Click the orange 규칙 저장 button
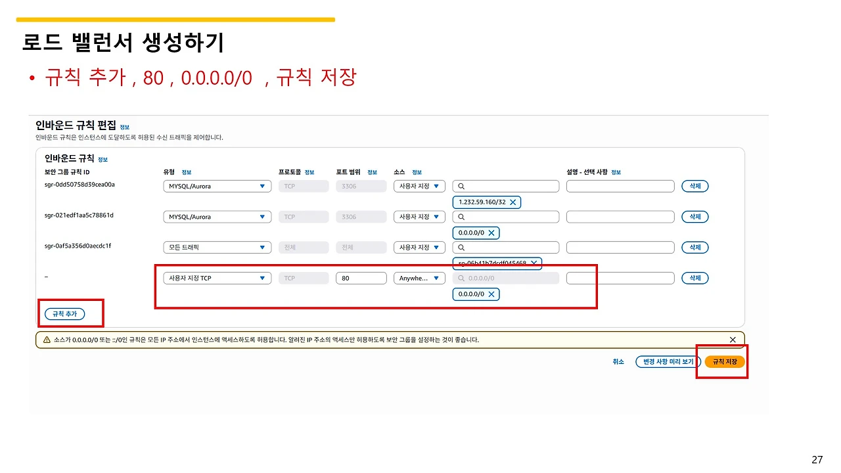Image resolution: width=841 pixels, height=473 pixels. (x=725, y=362)
